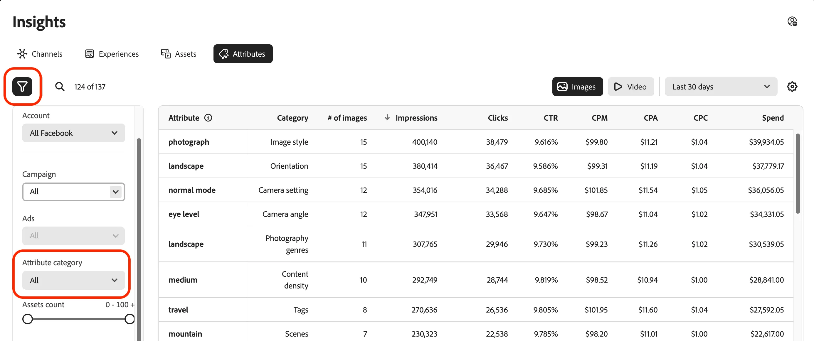
Task: Switch to Images view
Action: point(577,87)
